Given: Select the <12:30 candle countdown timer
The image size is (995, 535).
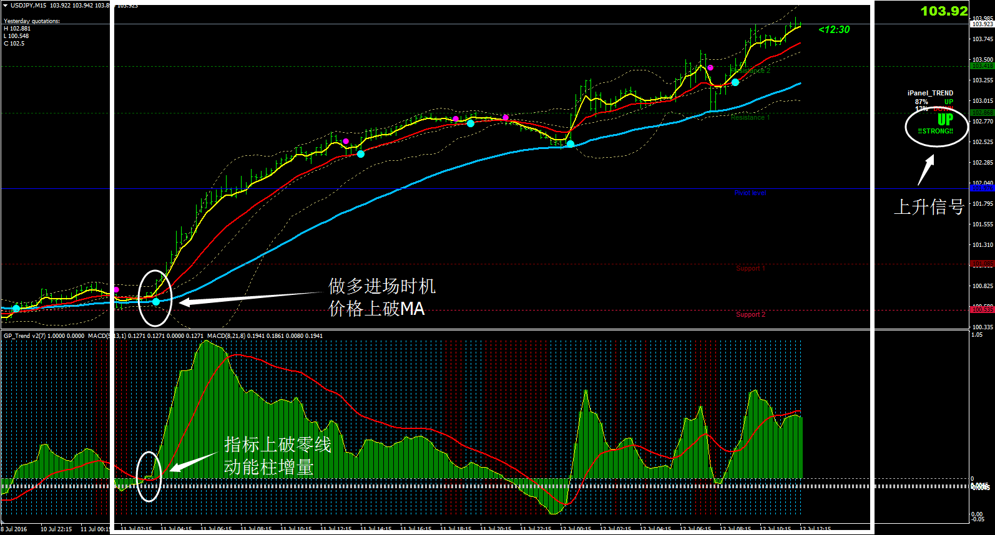Looking at the screenshot, I should (834, 29).
